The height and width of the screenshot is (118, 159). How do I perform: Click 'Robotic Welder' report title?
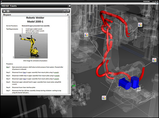[35, 18]
